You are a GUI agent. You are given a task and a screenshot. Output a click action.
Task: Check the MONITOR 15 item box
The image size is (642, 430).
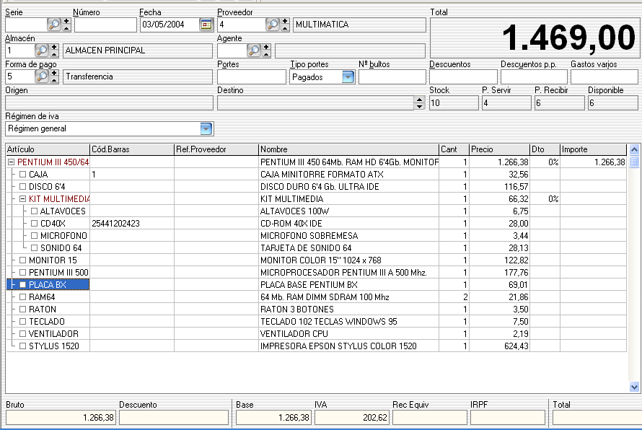[x=22, y=260]
